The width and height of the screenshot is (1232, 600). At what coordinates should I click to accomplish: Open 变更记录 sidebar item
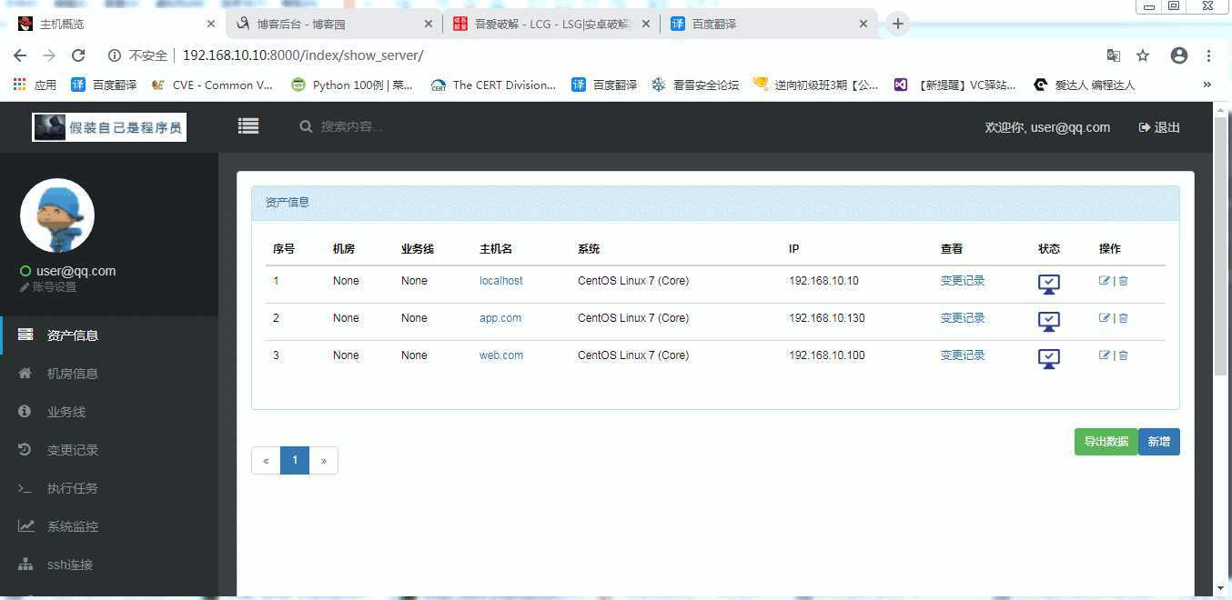(x=109, y=450)
